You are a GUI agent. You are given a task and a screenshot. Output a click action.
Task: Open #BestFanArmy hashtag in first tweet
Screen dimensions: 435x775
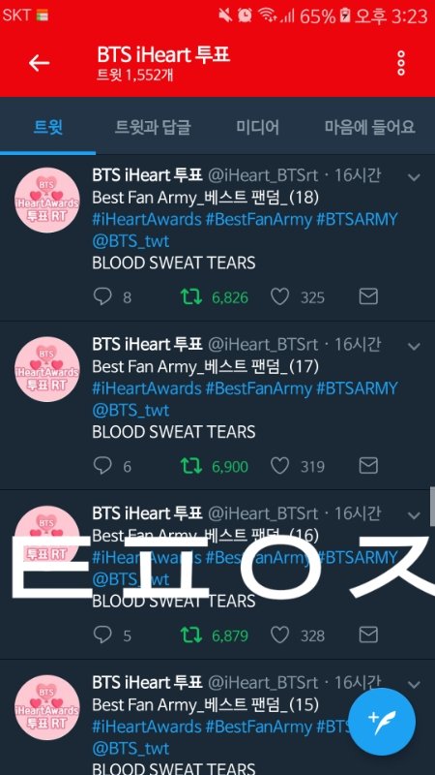(259, 219)
